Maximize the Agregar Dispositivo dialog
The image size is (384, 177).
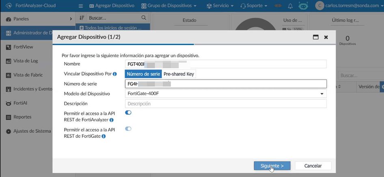(x=316, y=37)
